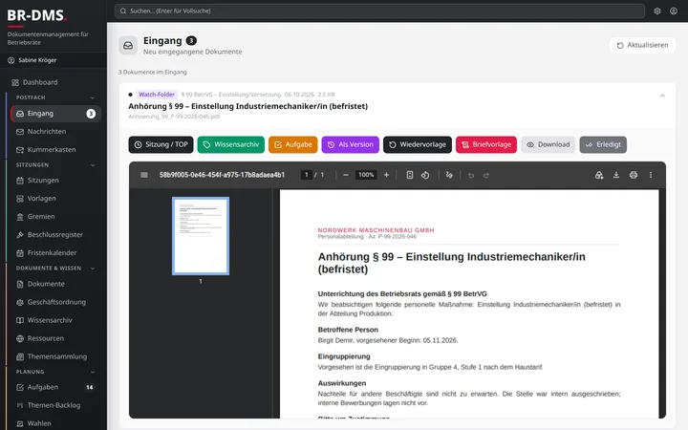Open Nachrichten in sidebar
The height and width of the screenshot is (430, 688).
click(55, 132)
